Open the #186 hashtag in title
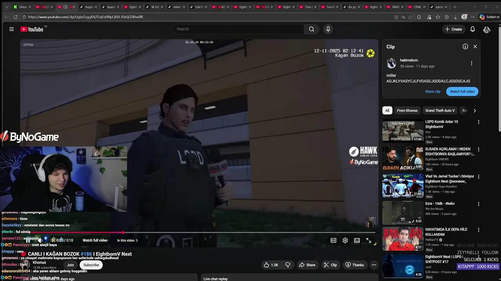 (86, 254)
